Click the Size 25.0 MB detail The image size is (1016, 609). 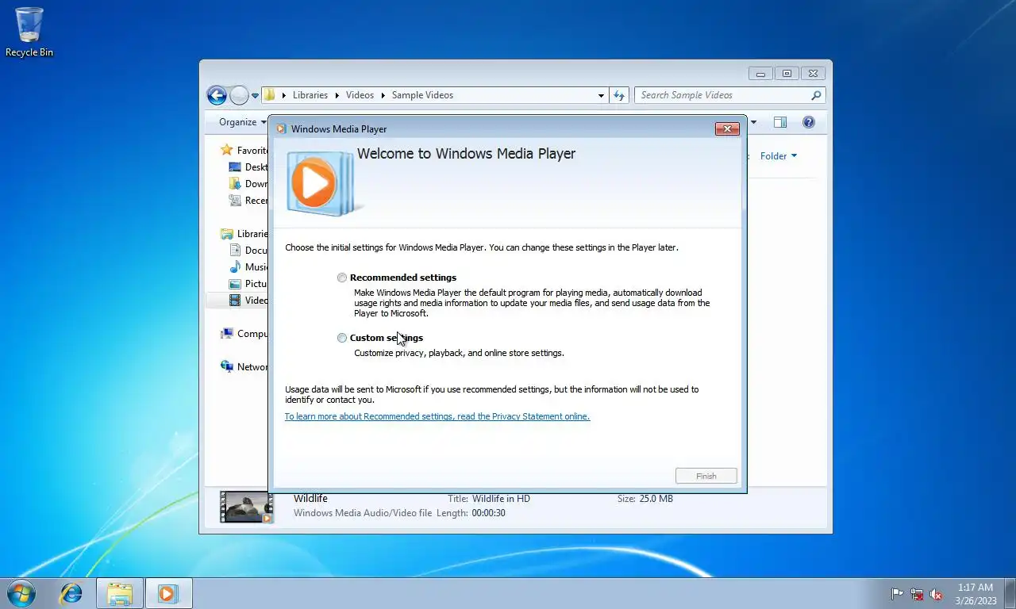[645, 499]
